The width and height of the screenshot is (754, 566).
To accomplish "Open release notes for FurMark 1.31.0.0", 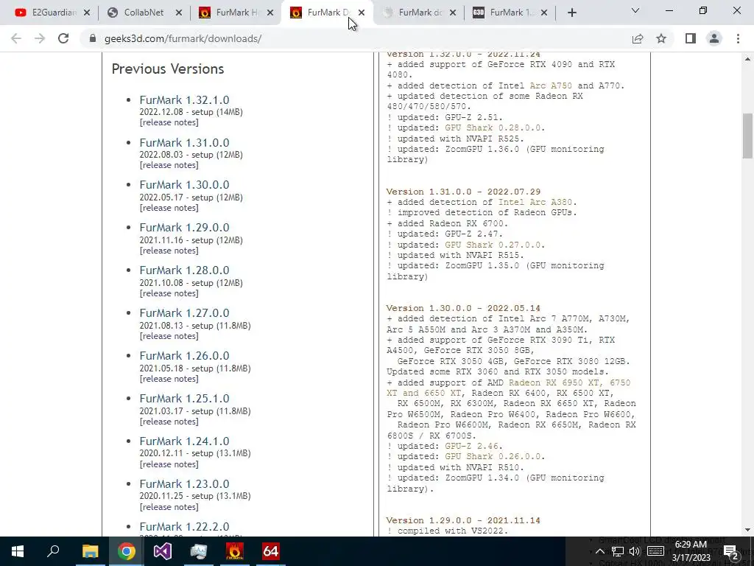I will point(169,165).
